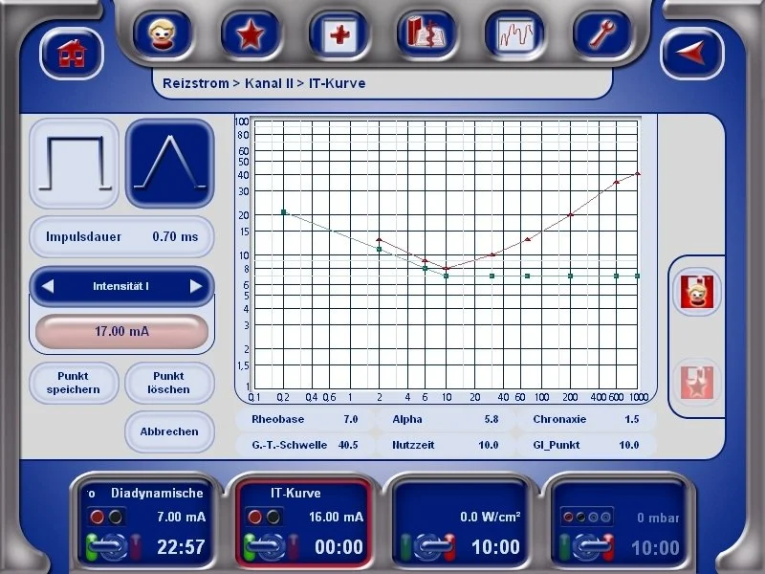Viewport: 765px width, 574px height.
Task: Click the electrode indicator in Diadynamische panel
Action: [x=106, y=517]
